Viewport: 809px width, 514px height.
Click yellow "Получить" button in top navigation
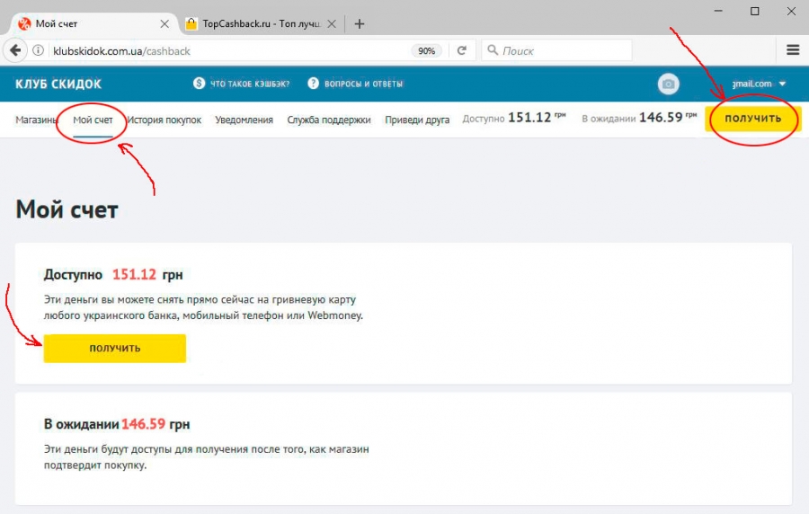click(x=752, y=119)
